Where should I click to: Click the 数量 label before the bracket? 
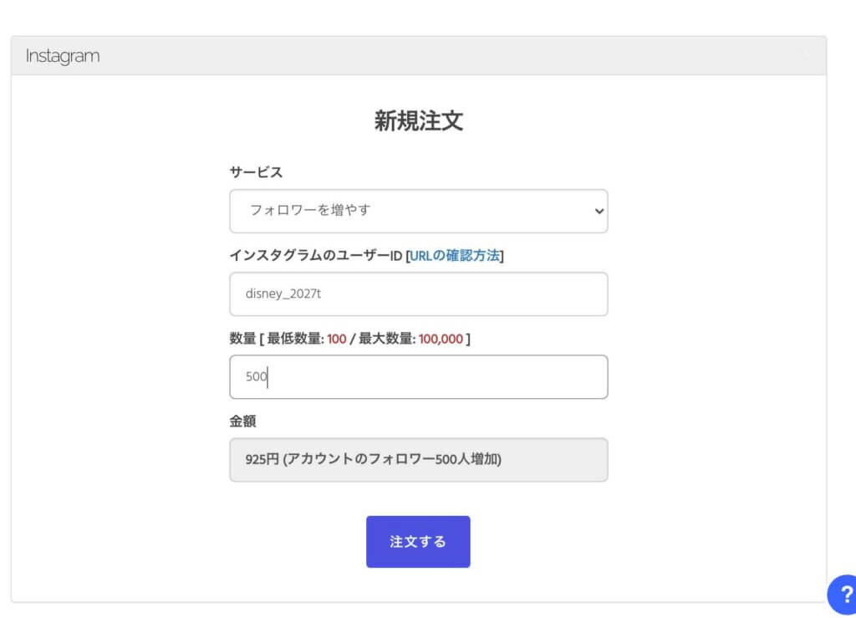pos(242,339)
